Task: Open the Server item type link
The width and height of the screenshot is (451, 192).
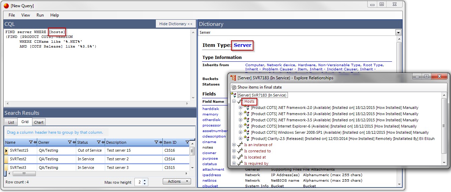Action: pyautogui.click(x=243, y=45)
